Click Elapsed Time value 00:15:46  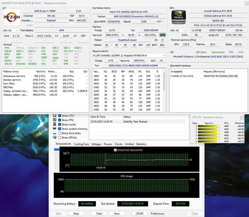180,204
